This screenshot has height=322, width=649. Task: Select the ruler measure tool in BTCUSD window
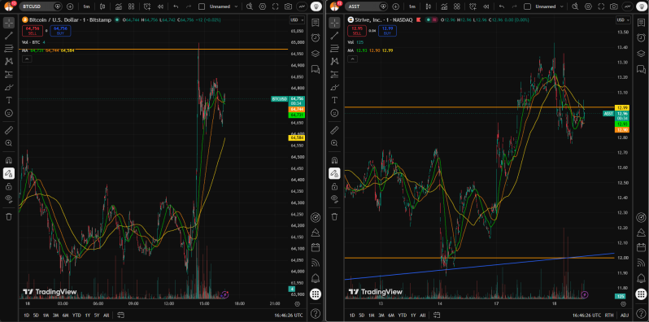coord(9,130)
